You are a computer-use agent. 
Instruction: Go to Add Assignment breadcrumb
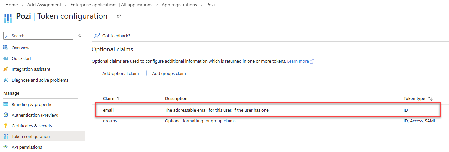click(x=44, y=5)
